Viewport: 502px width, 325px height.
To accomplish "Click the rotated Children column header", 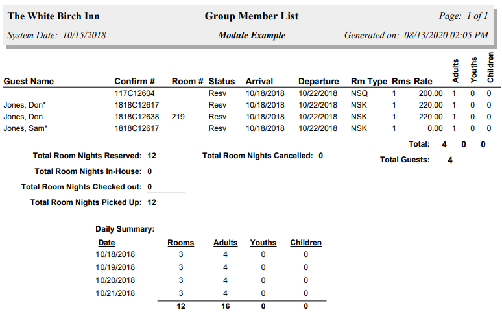I will [490, 67].
